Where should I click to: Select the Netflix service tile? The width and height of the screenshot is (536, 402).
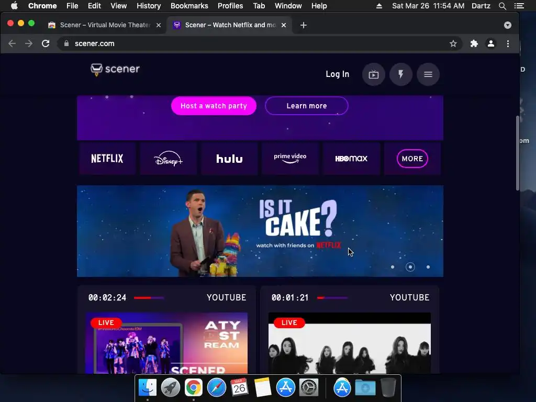pos(107,159)
